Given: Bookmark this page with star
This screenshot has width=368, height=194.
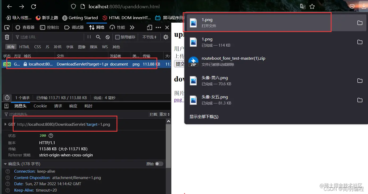Looking at the screenshot, I should pos(312,7).
